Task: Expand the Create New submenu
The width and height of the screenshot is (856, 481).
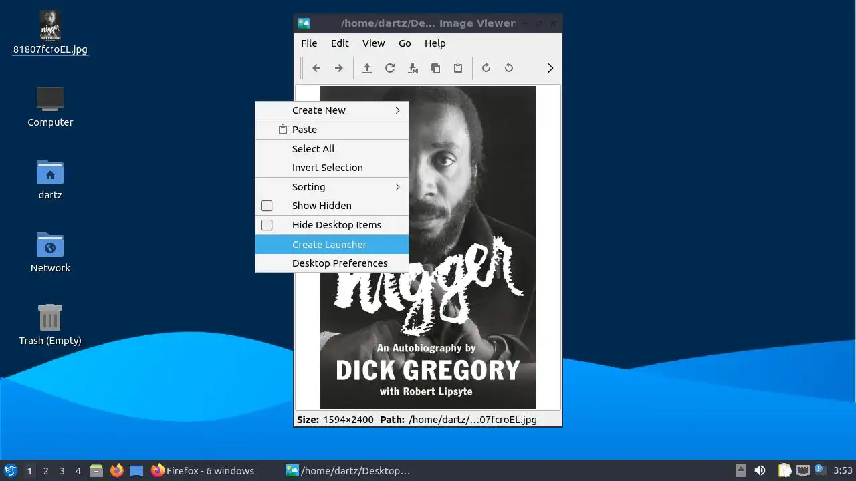Action: pos(332,110)
